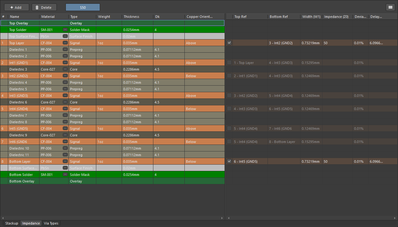The height and width of the screenshot is (227, 398).
Task: Uncheck impedance checkbox for Top Layer row
Action: (229, 43)
